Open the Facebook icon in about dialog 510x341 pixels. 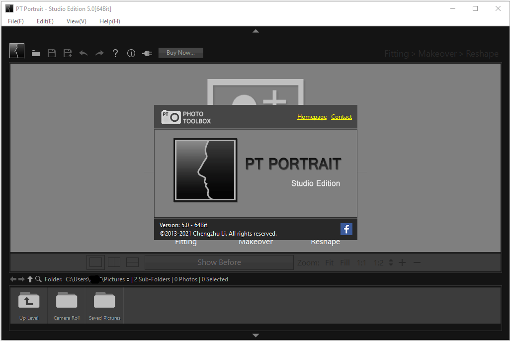(x=346, y=229)
